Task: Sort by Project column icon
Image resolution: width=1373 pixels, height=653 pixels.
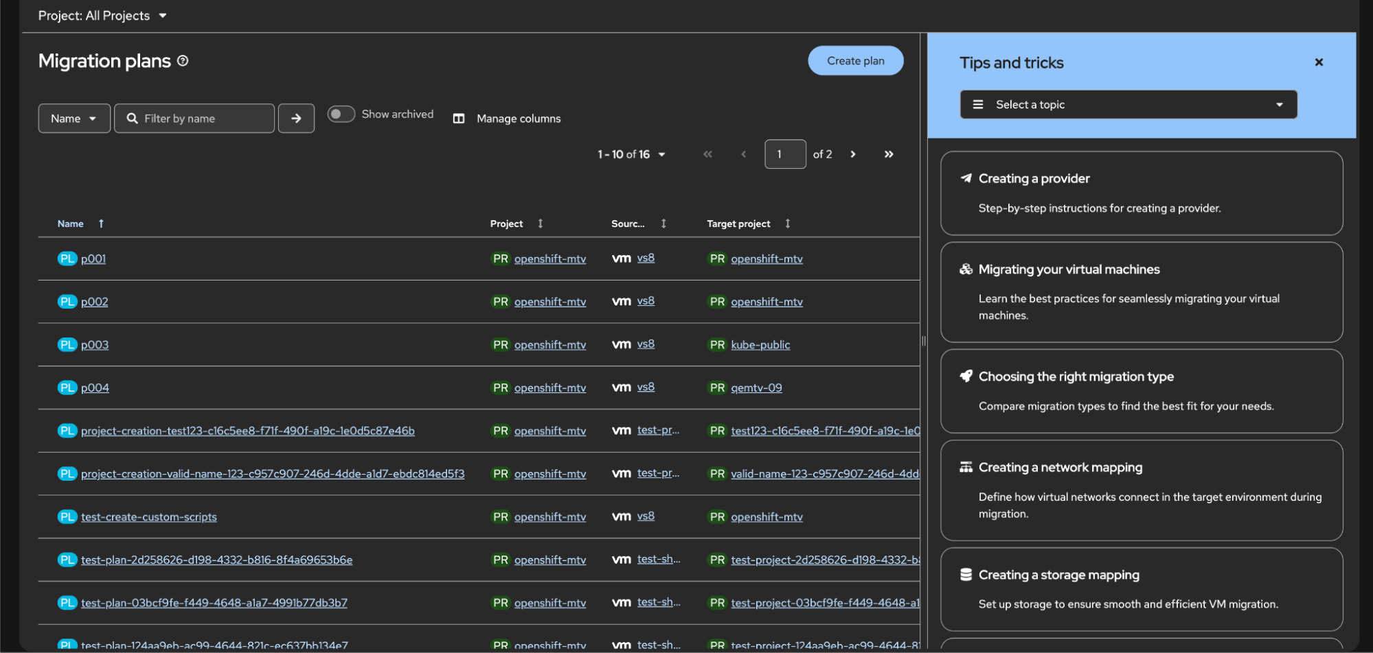Action: (x=541, y=224)
